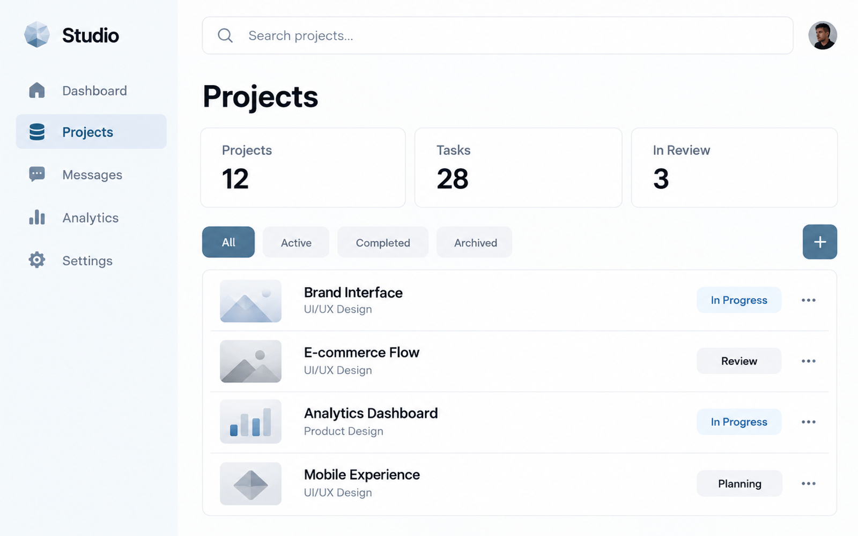Click the Product Design category text
The height and width of the screenshot is (536, 858).
coord(344,431)
